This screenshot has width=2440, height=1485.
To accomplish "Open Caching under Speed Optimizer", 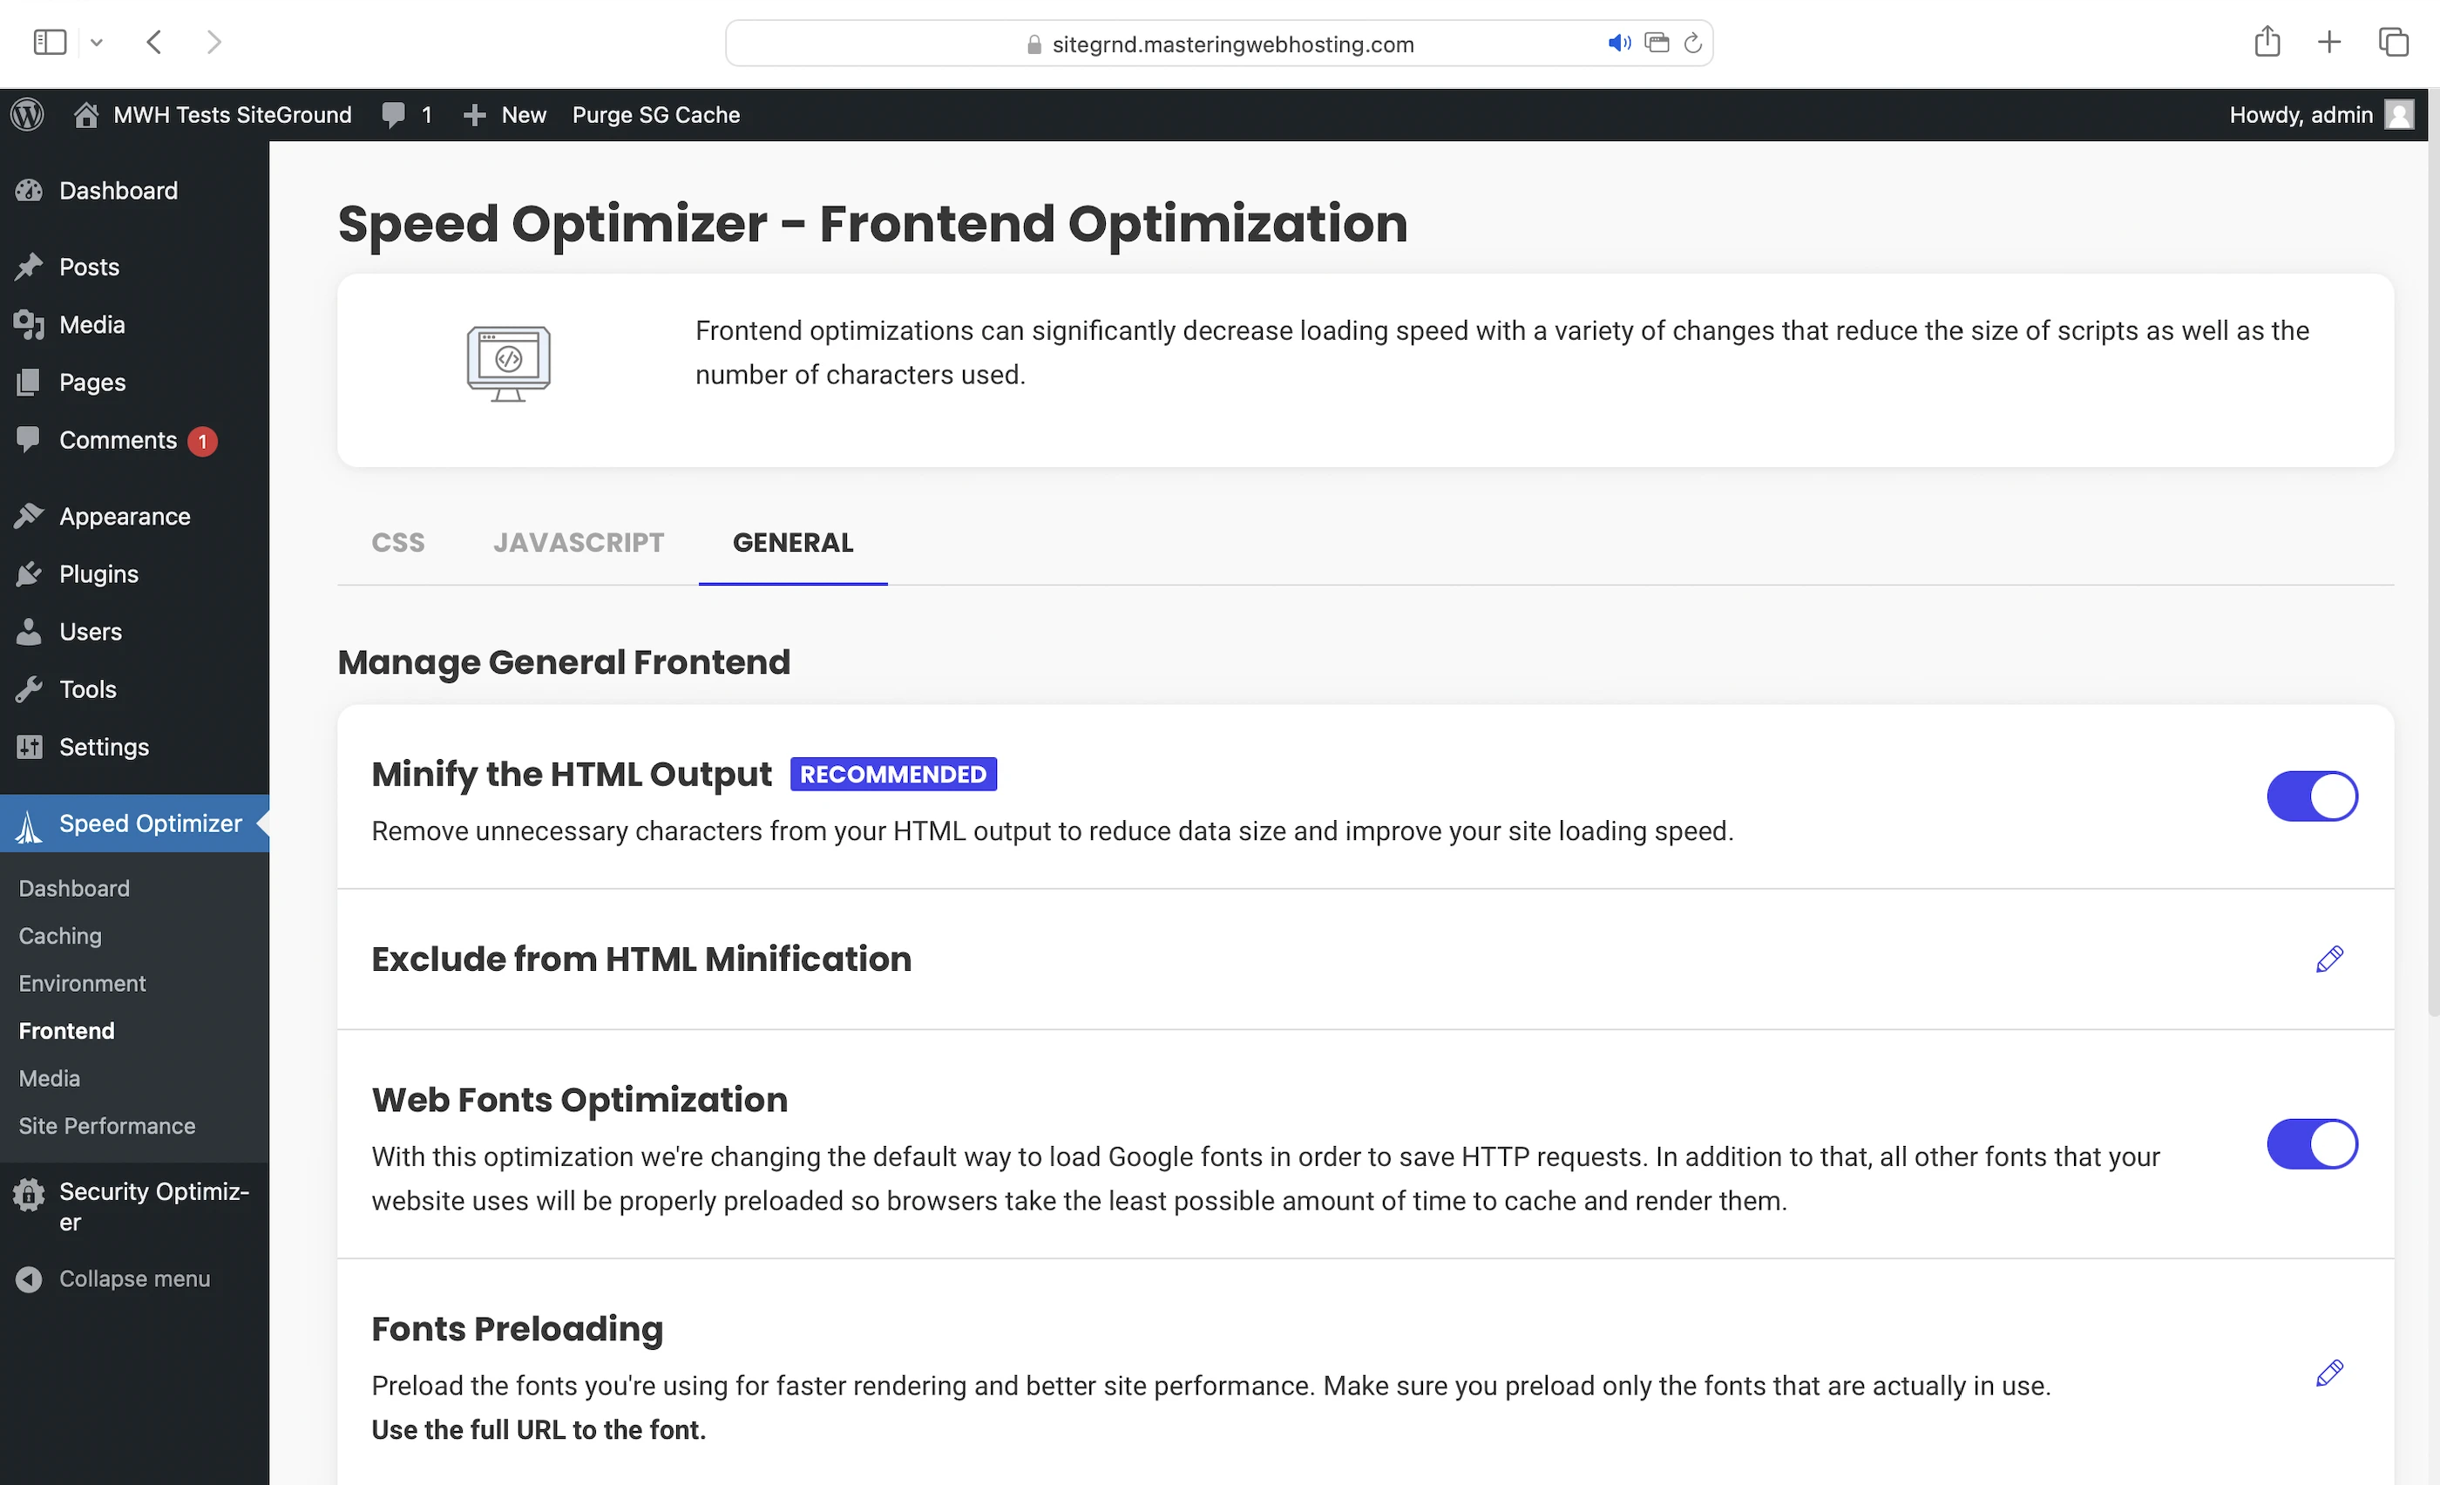I will pos(60,936).
